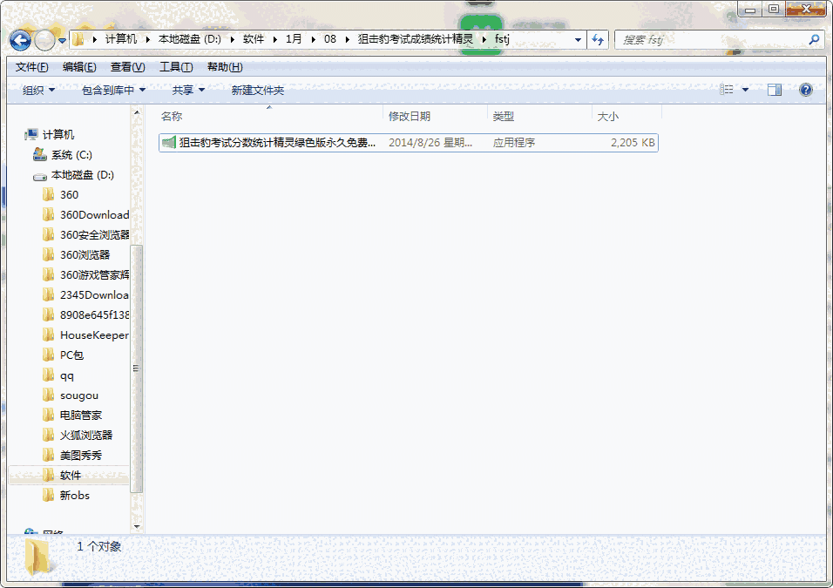This screenshot has height=588, width=833.
Task: Open the 编辑(E) menu
Action: 79,67
